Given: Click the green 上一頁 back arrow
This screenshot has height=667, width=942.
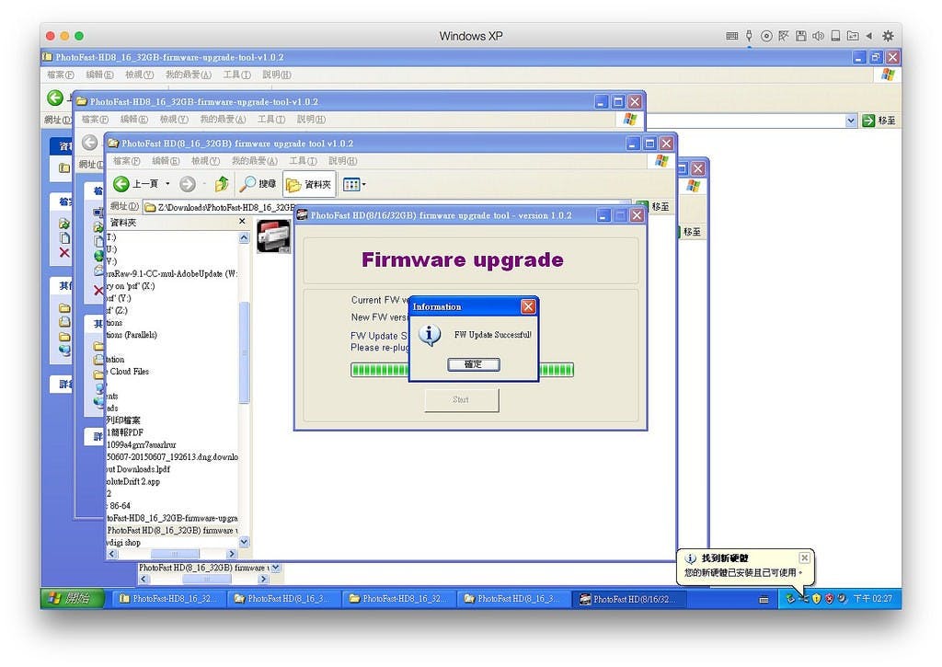Looking at the screenshot, I should click(121, 184).
